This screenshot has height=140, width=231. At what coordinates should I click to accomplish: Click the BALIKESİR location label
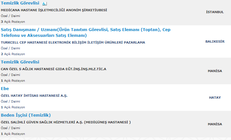point(215,42)
